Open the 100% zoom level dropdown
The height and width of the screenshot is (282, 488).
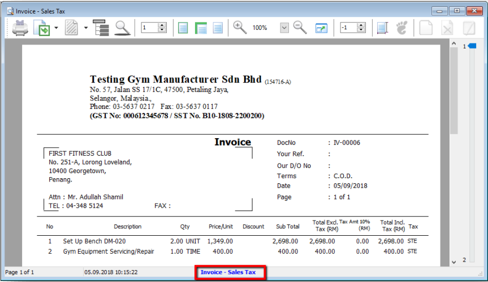284,28
